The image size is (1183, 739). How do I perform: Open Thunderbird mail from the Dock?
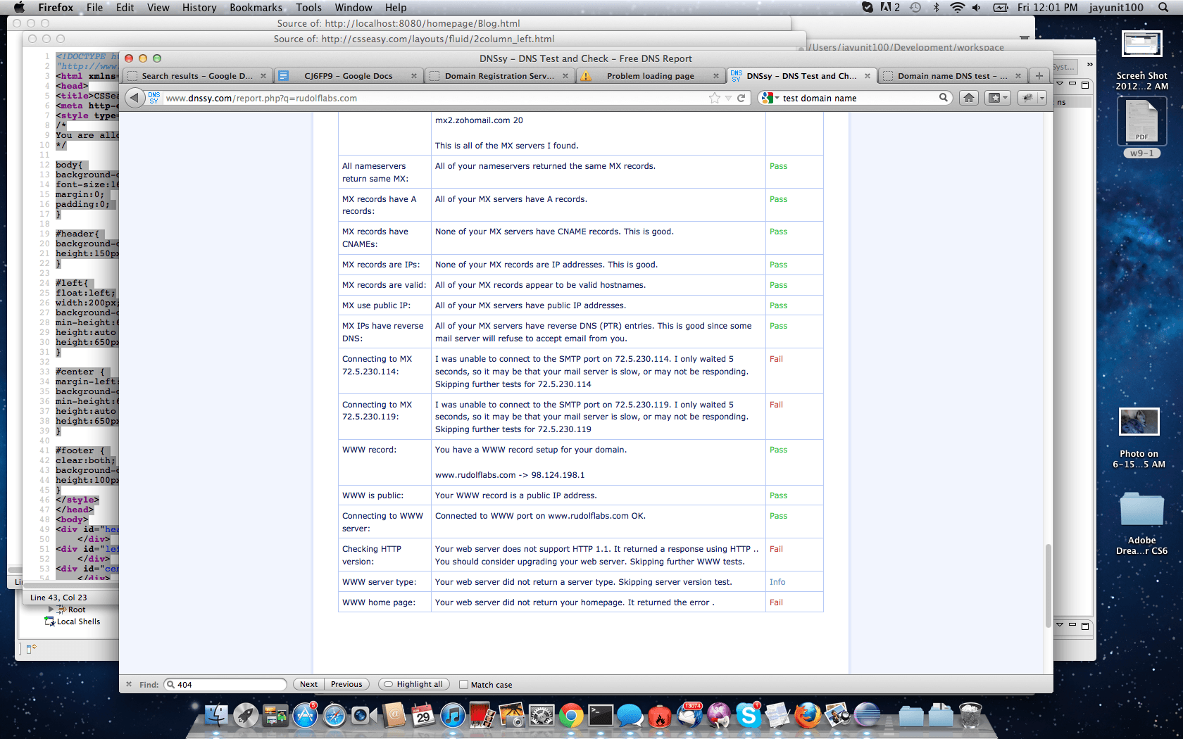coord(689,716)
